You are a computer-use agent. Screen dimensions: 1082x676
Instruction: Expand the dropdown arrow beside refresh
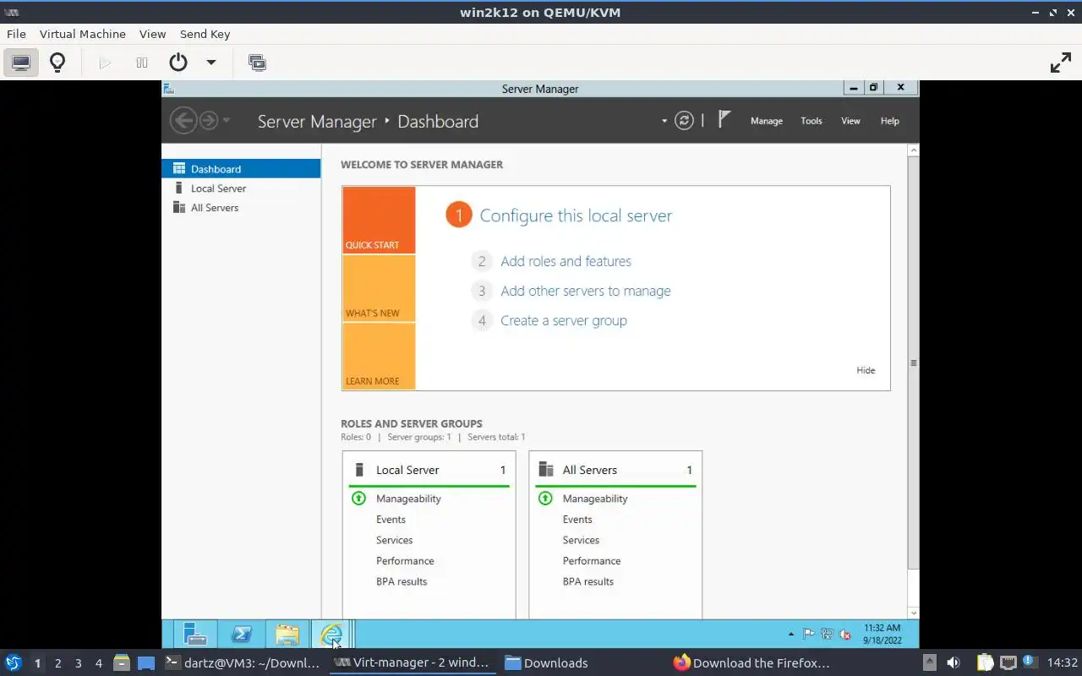point(664,121)
